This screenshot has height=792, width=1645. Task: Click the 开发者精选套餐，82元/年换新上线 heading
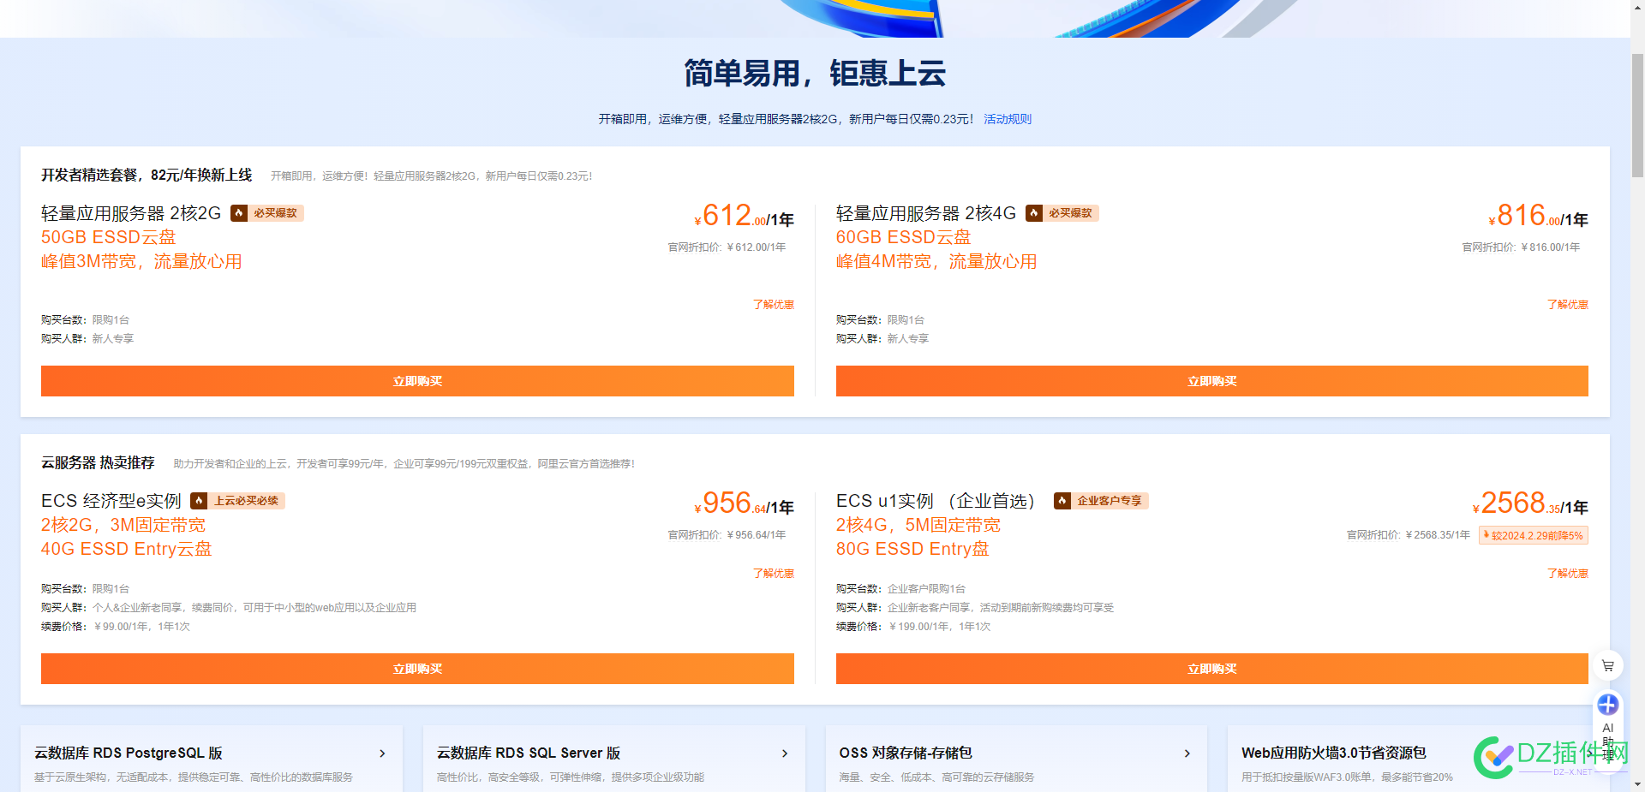point(147,175)
